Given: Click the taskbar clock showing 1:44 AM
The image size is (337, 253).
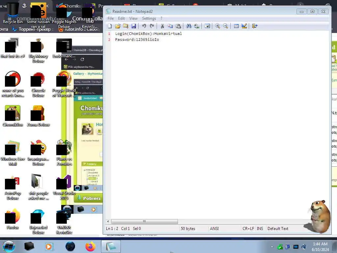Looking at the screenshot, I should coord(320,247).
